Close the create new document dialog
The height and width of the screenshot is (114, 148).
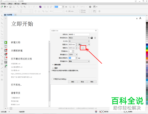click(x=96, y=30)
